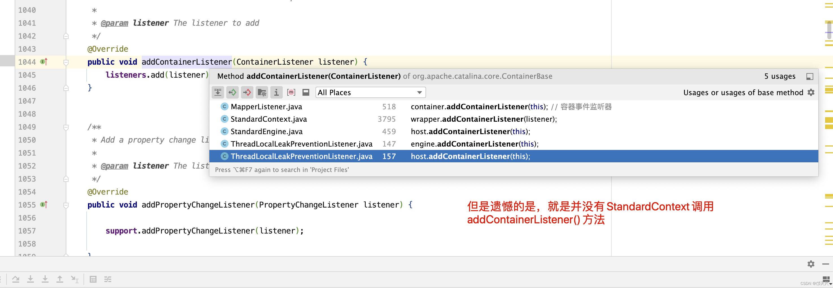Screen dimensions: 833x288
Task: Hide the bottom tool window with minus icon
Action: (826, 264)
